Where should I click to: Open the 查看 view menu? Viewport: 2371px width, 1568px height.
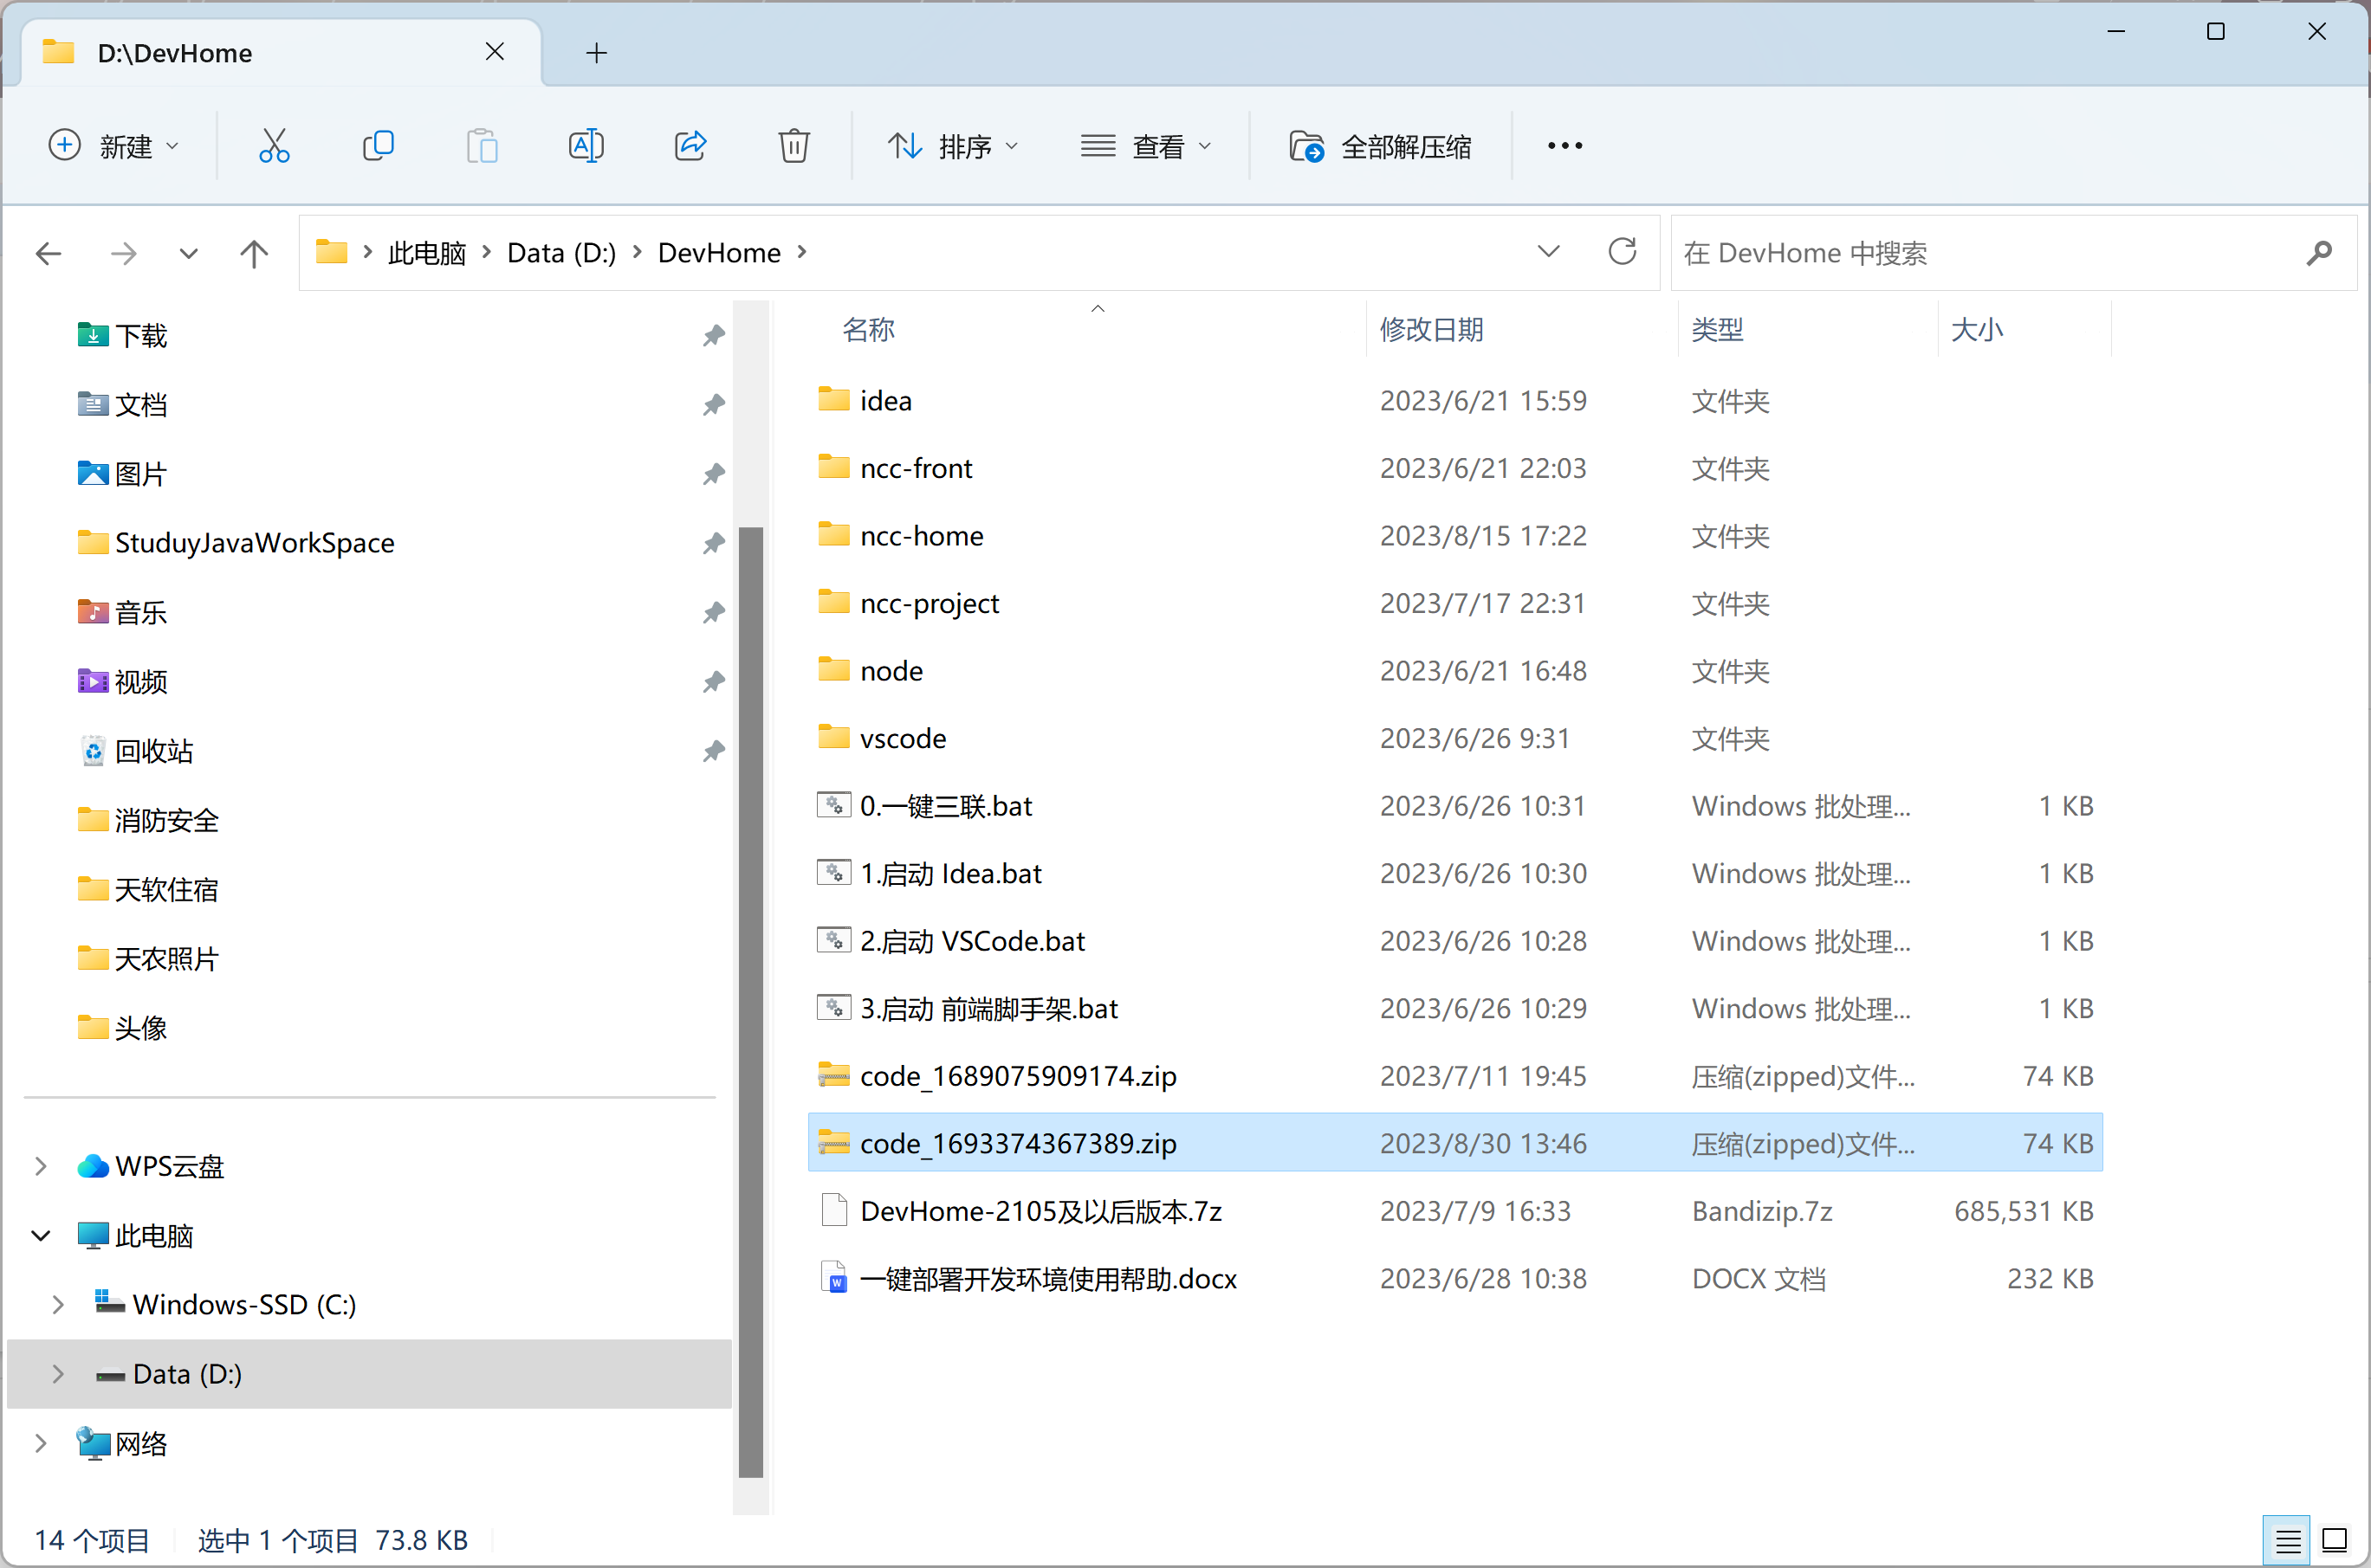[x=1146, y=147]
